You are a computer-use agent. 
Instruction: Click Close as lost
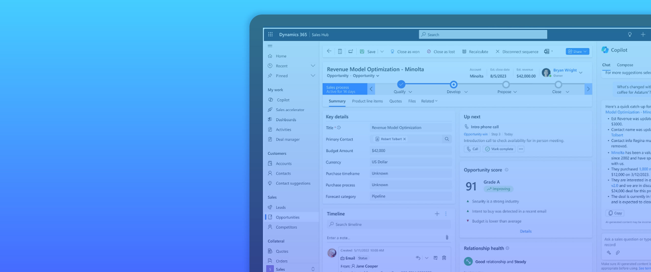[441, 52]
